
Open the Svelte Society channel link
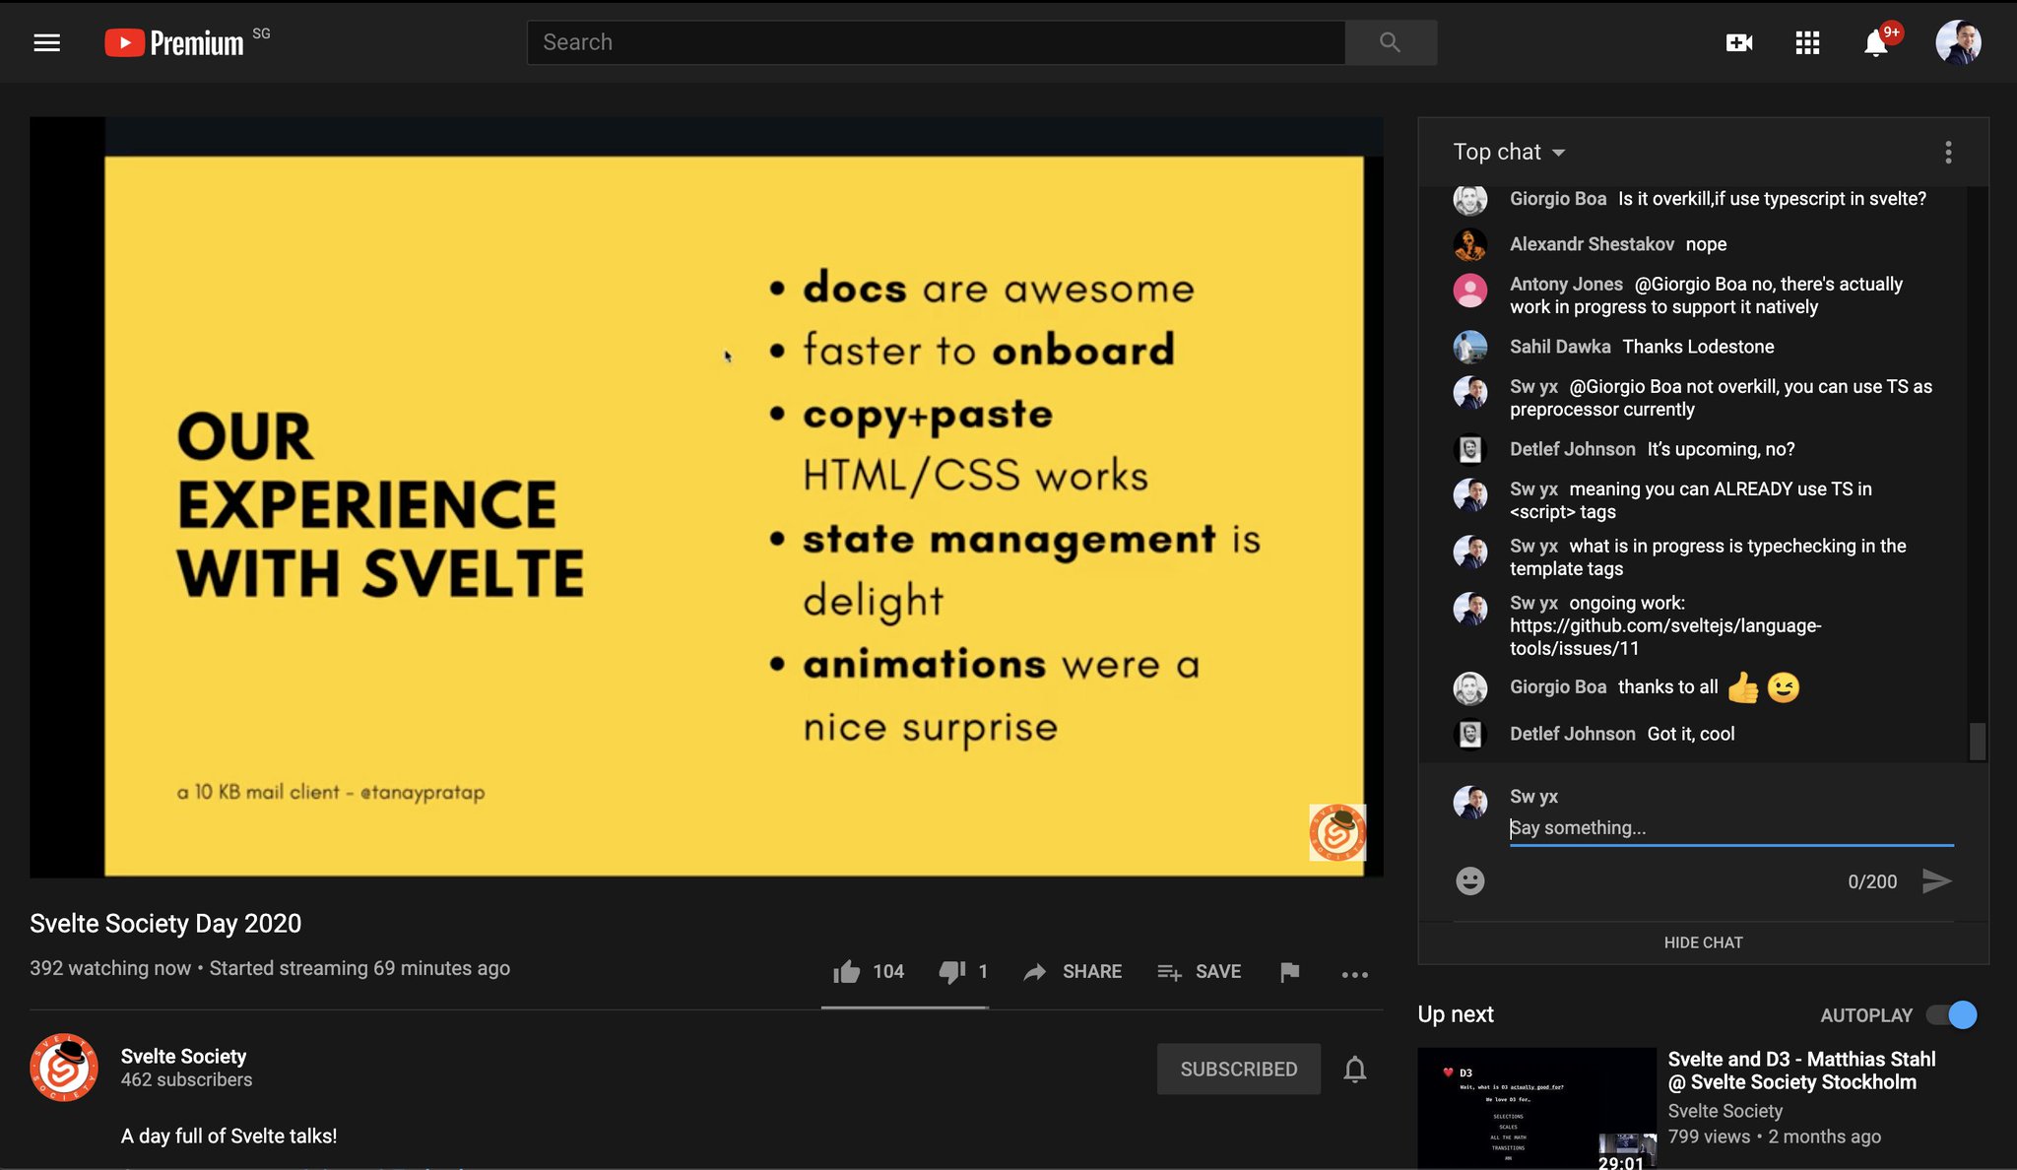(x=183, y=1056)
